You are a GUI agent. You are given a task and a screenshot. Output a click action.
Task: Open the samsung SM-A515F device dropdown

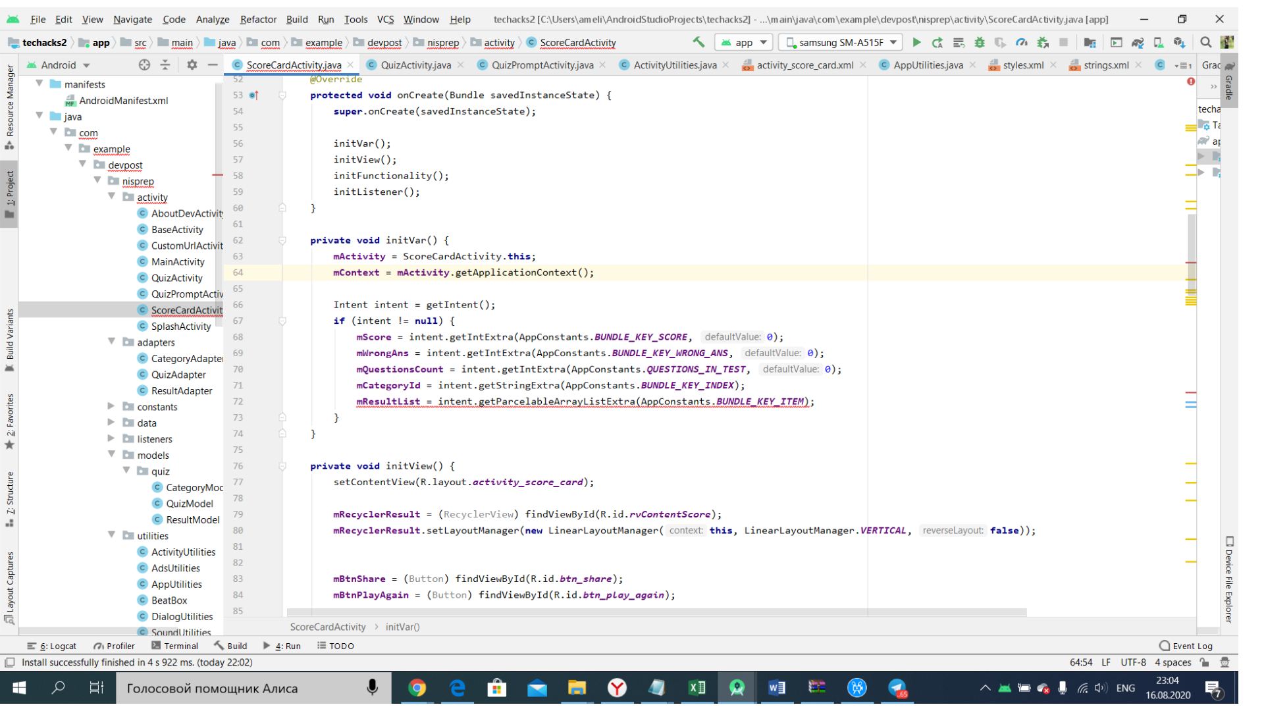[841, 43]
